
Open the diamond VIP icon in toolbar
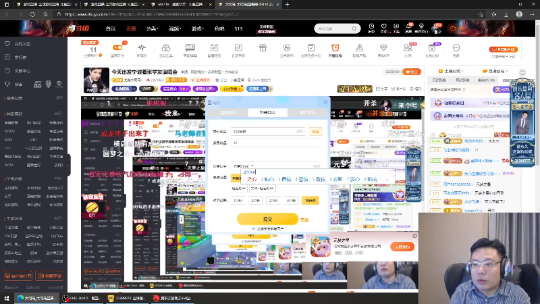tap(383, 48)
